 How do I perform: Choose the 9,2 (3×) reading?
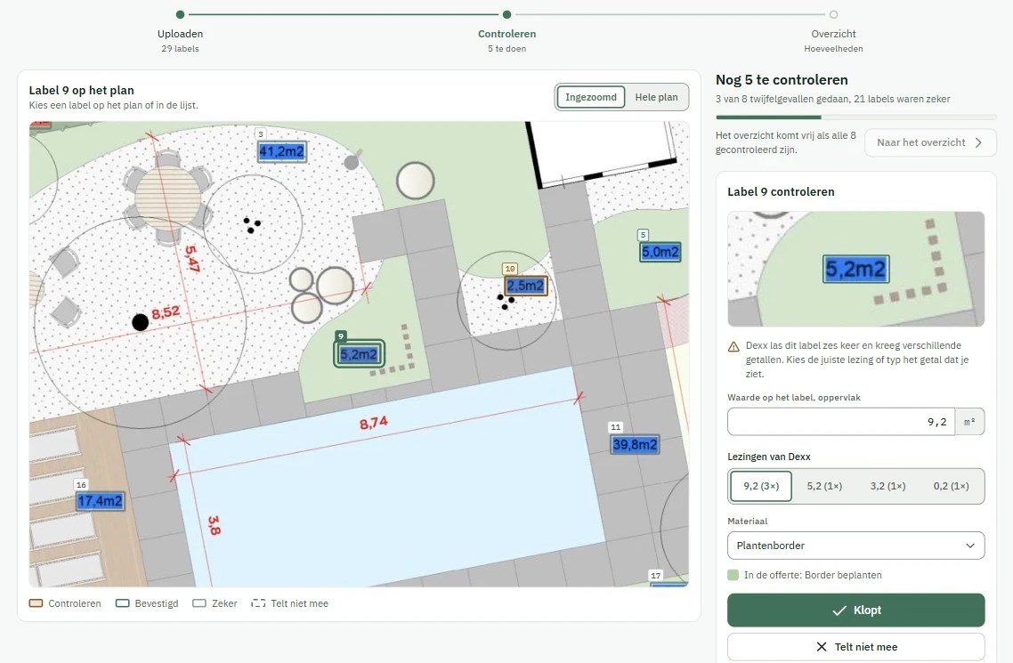(x=761, y=486)
